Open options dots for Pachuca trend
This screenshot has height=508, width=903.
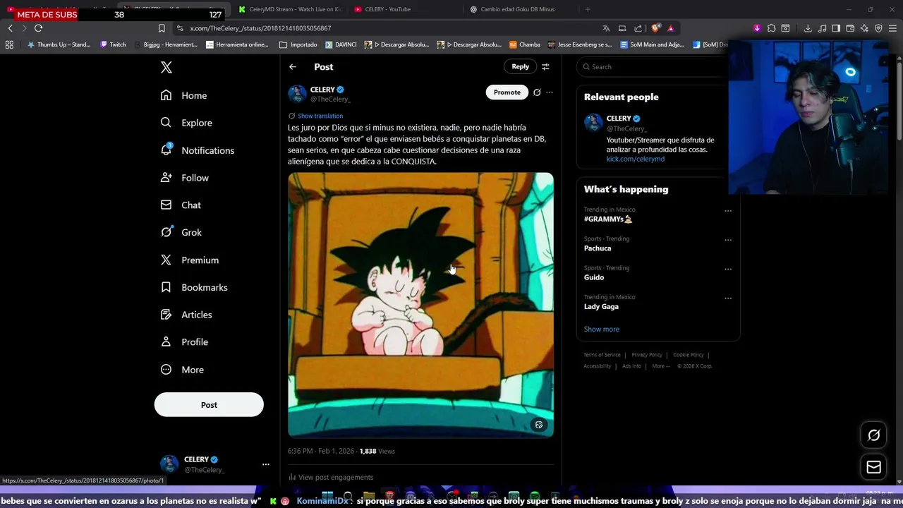tap(728, 240)
